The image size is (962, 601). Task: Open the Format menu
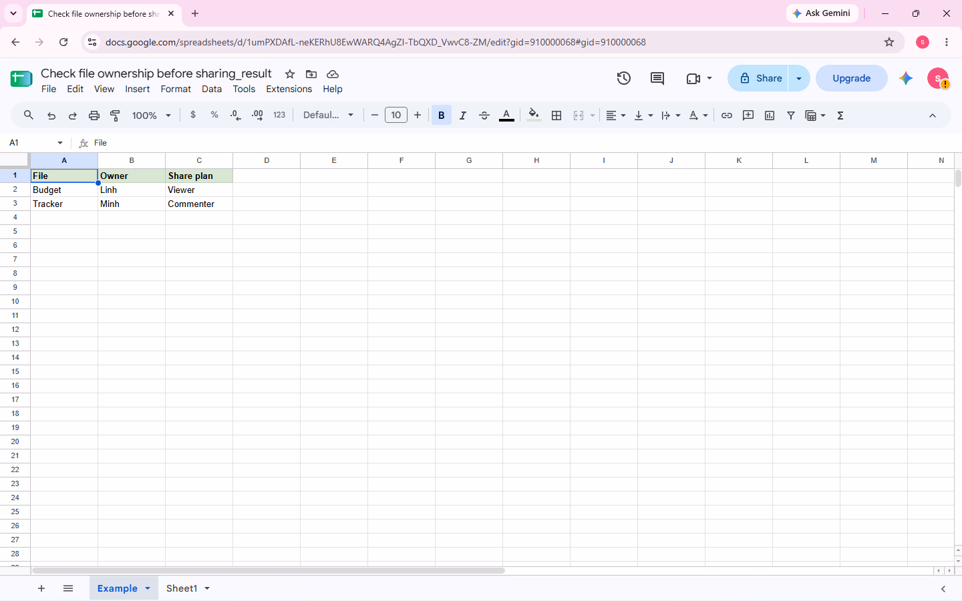pyautogui.click(x=176, y=89)
